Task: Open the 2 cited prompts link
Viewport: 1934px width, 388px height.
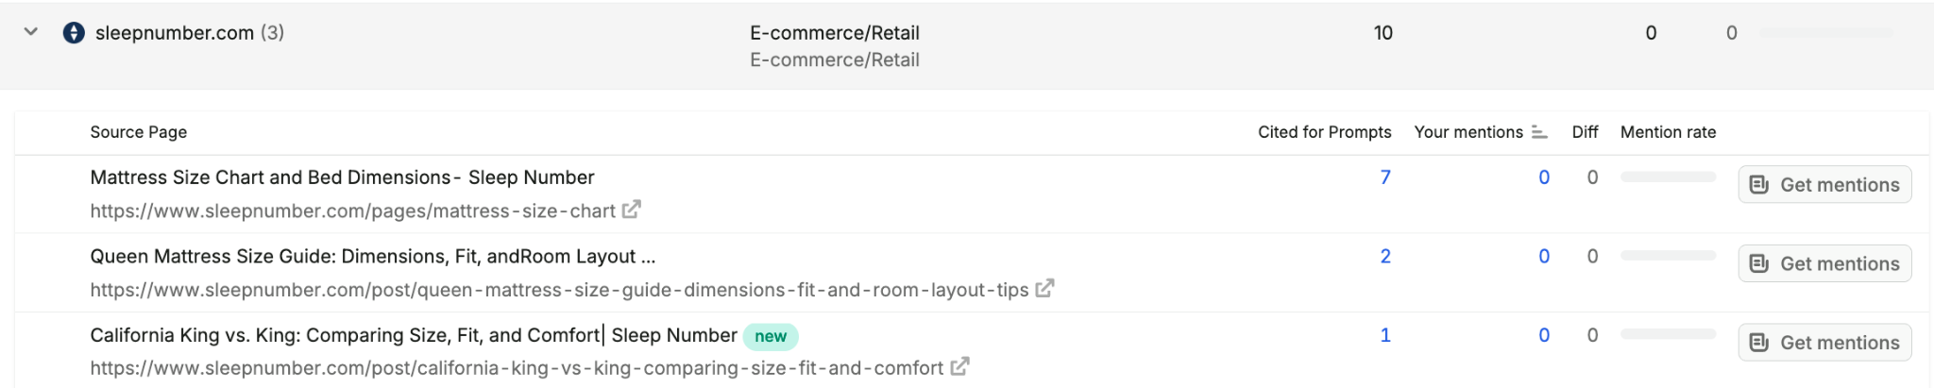Action: click(1385, 256)
